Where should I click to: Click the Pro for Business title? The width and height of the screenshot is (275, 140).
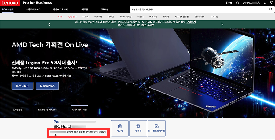pyautogui.click(x=37, y=3)
